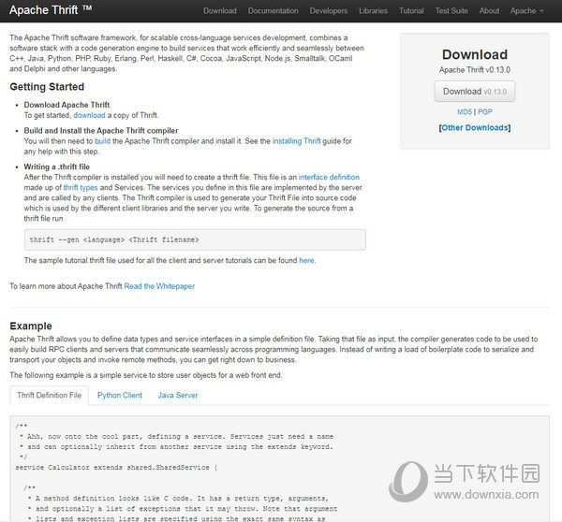Click the PGP signature link

click(x=484, y=111)
